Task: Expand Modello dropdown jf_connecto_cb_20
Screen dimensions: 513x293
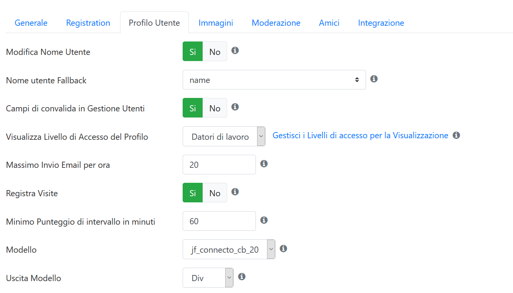Action: tap(229, 249)
